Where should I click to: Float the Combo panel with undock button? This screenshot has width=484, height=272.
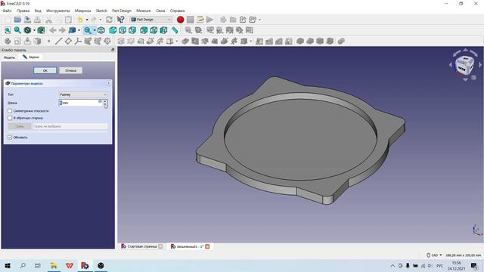[113, 50]
